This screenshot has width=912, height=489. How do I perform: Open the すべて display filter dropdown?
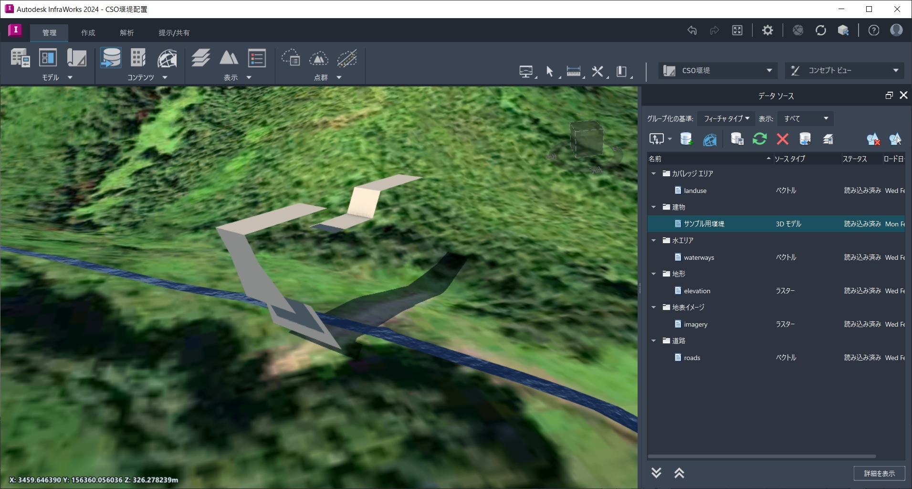coord(804,118)
